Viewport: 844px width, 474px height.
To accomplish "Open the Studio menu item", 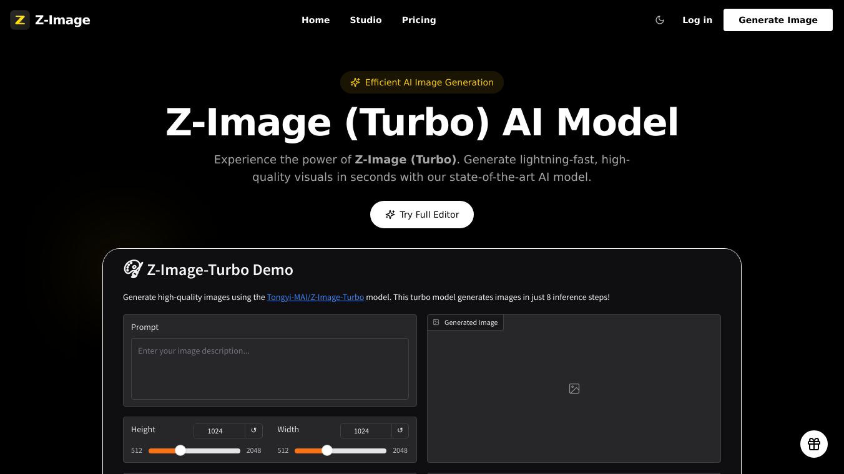I will coord(366,20).
